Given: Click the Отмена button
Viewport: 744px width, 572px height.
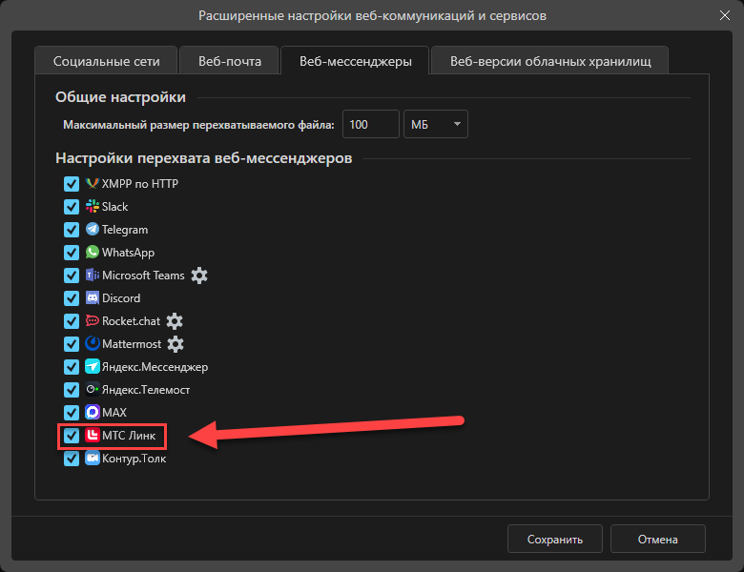Looking at the screenshot, I should (x=657, y=539).
